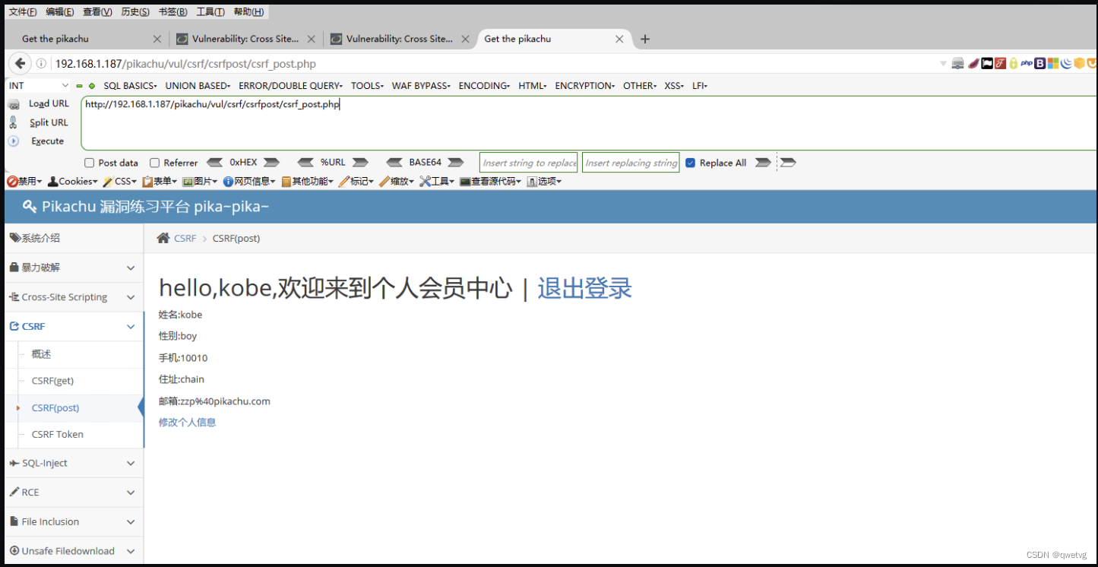
Task: Open the ENCODING dropdown in the HackBar menu
Action: tap(484, 85)
